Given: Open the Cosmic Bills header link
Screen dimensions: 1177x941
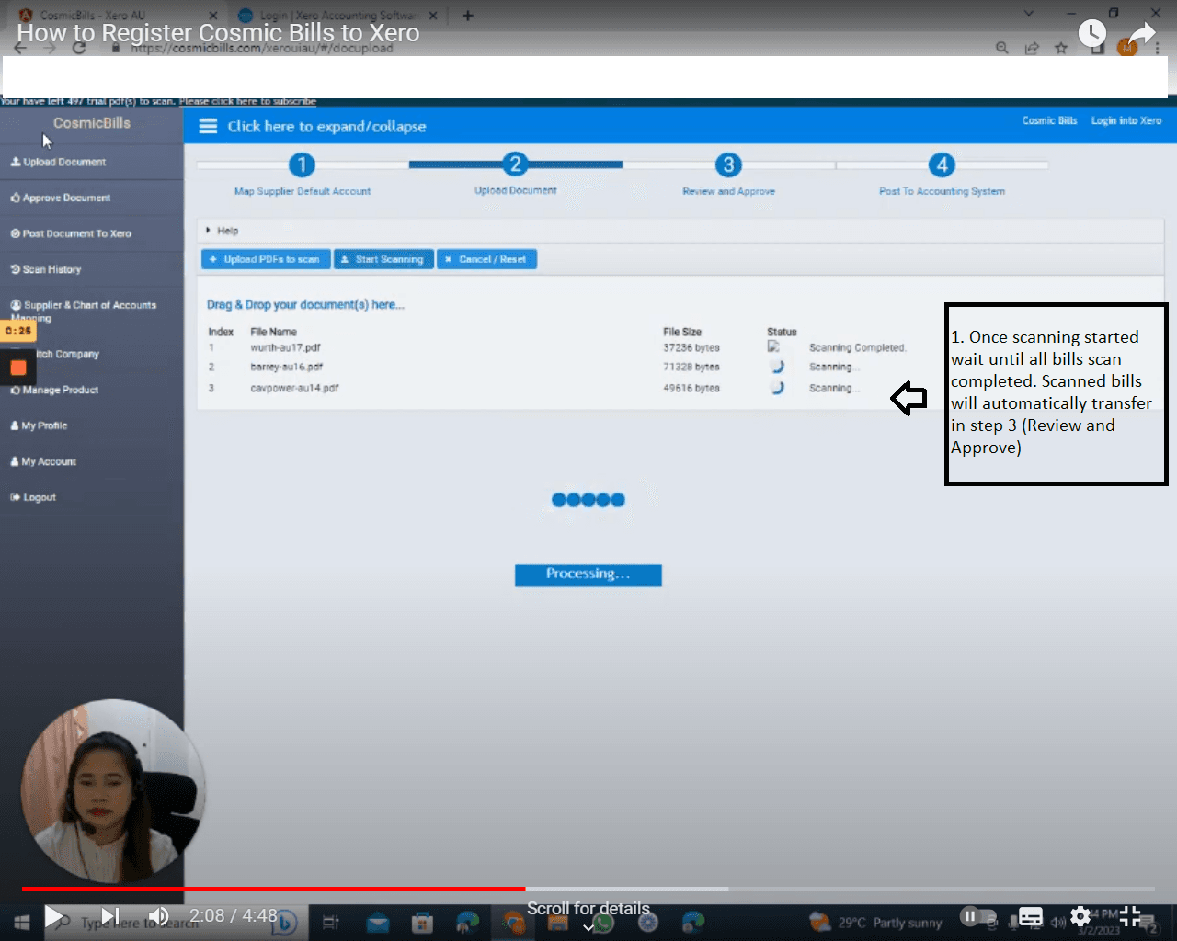Looking at the screenshot, I should pos(1049,120).
